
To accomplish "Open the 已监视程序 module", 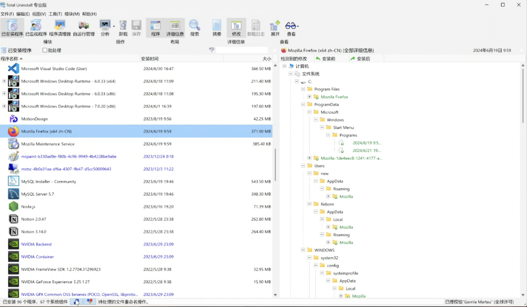I will click(x=36, y=27).
